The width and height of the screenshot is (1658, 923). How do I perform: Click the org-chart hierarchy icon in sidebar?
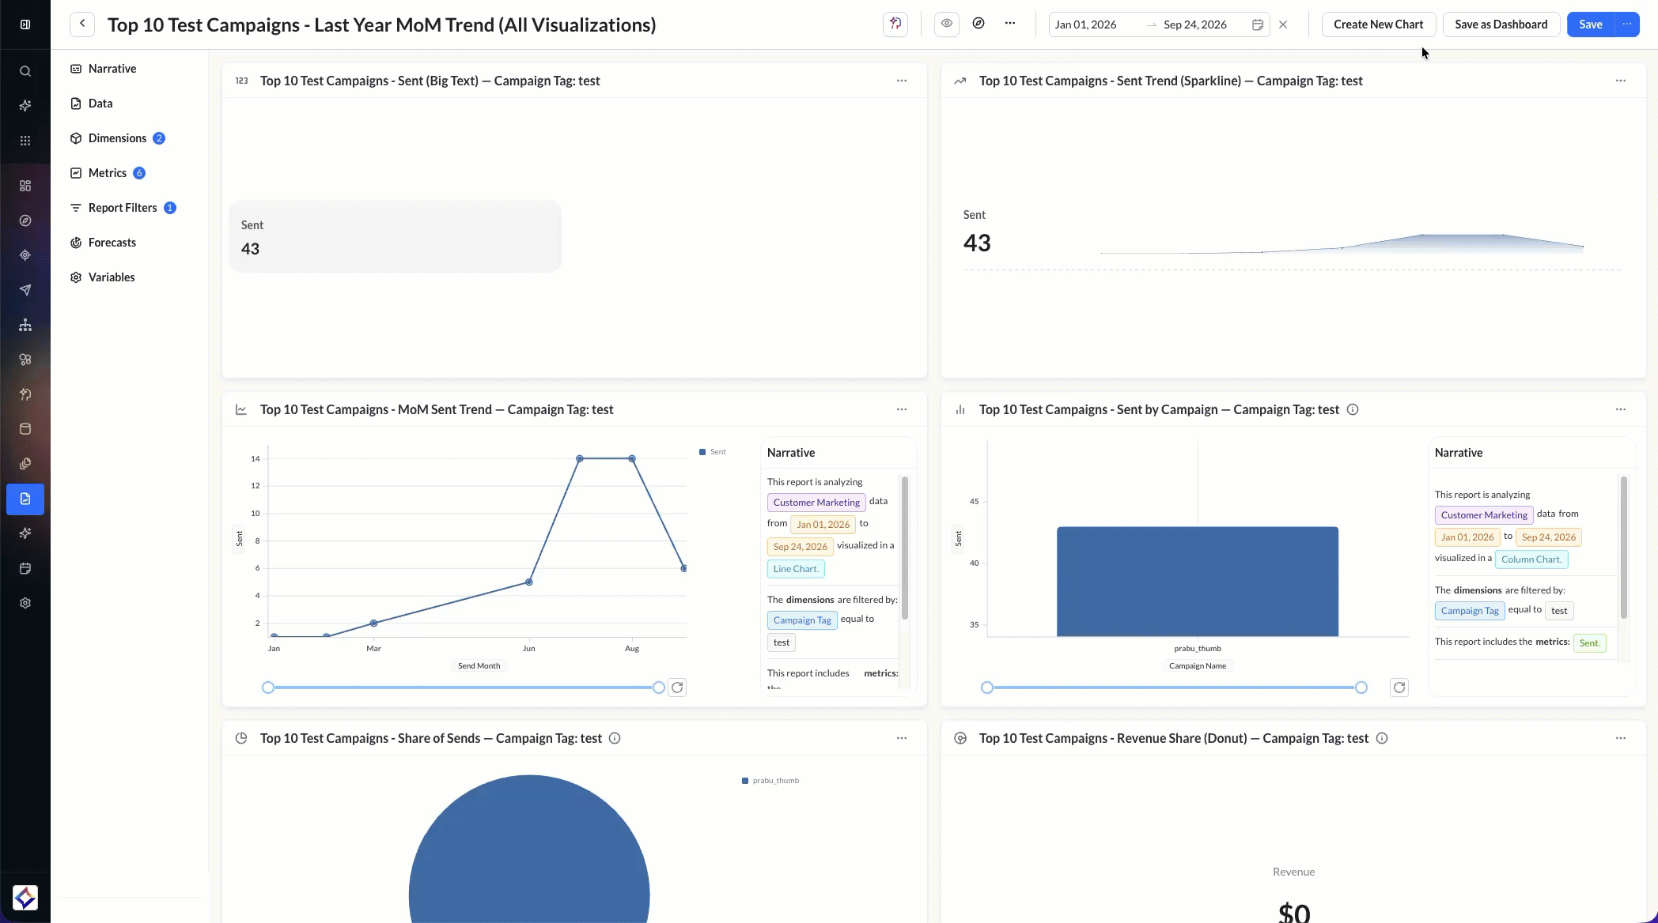pyautogui.click(x=25, y=325)
